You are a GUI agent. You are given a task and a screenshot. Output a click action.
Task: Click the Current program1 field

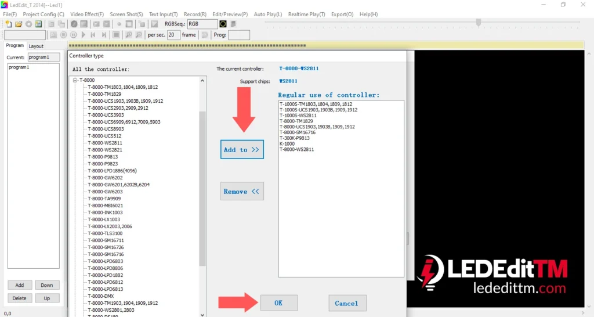click(44, 57)
